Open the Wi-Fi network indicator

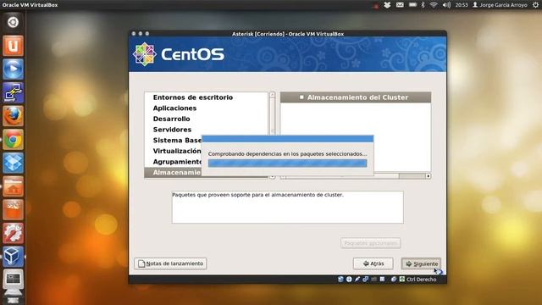434,5
